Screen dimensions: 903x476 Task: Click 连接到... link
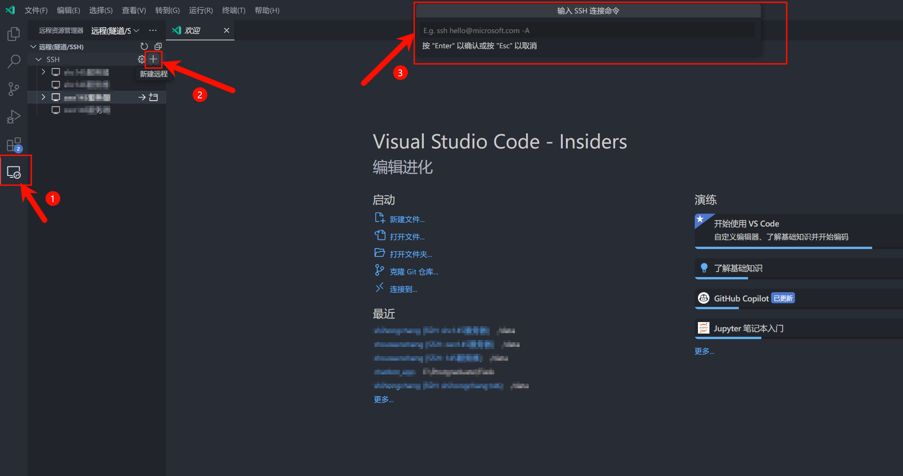point(404,289)
